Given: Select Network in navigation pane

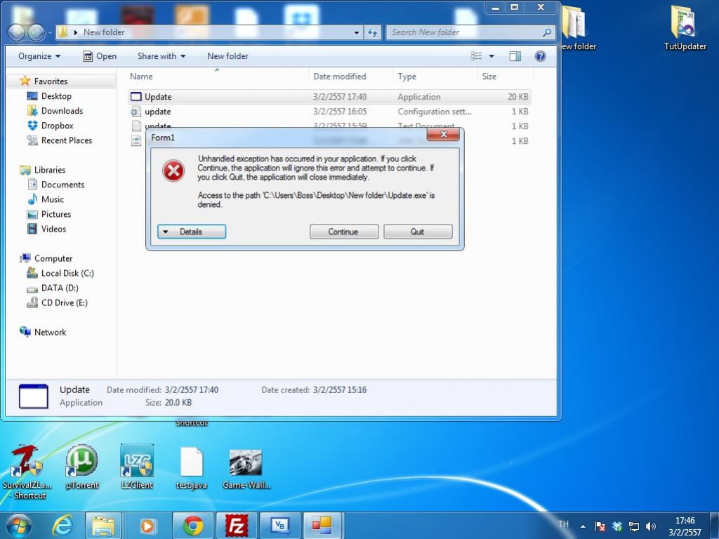Looking at the screenshot, I should [50, 332].
